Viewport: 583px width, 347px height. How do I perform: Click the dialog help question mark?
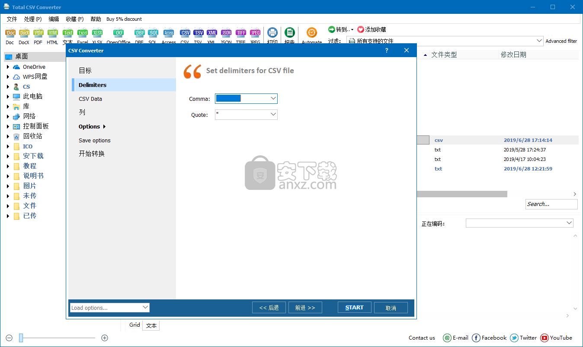coord(387,51)
